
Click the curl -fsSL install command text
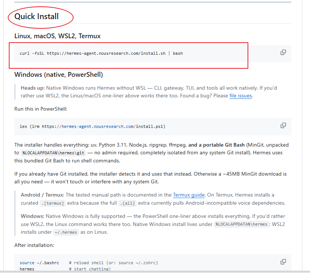click(101, 53)
